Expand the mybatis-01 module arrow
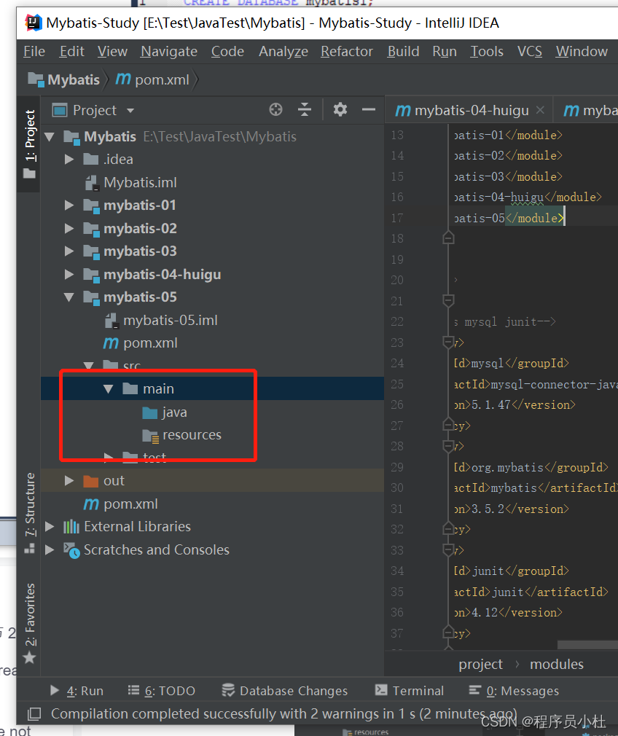This screenshot has width=618, height=736. (x=69, y=205)
